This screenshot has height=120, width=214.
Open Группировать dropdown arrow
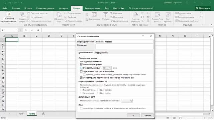click(x=193, y=13)
